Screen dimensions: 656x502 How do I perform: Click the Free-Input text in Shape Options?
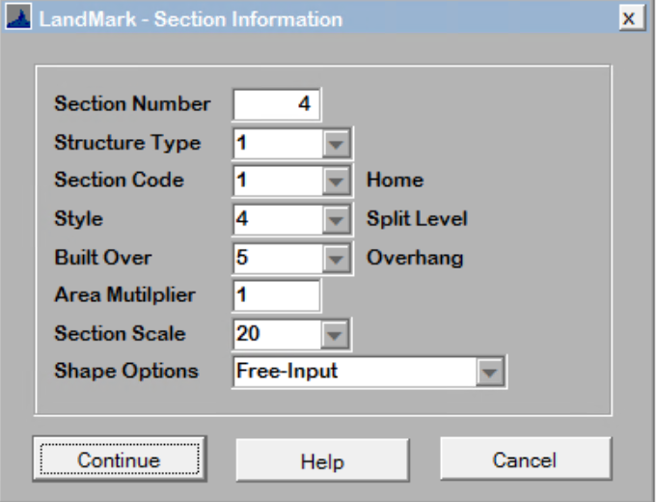[287, 371]
